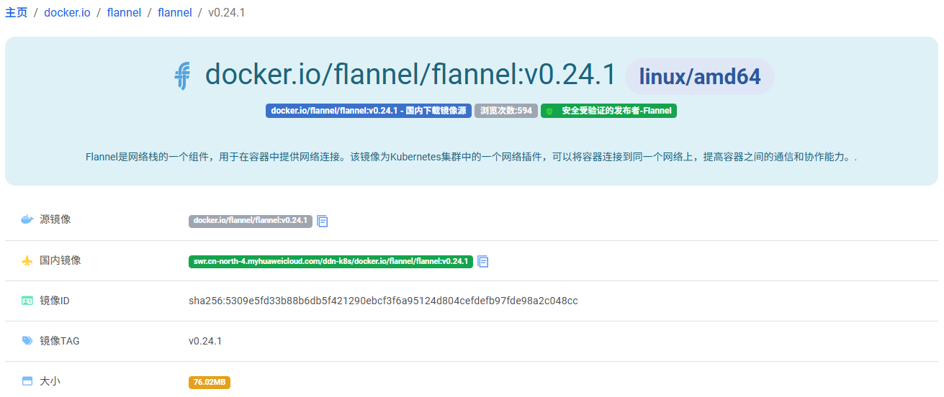Click the linux/amd64 platform badge
Screen dimensions: 944x397
click(x=699, y=76)
